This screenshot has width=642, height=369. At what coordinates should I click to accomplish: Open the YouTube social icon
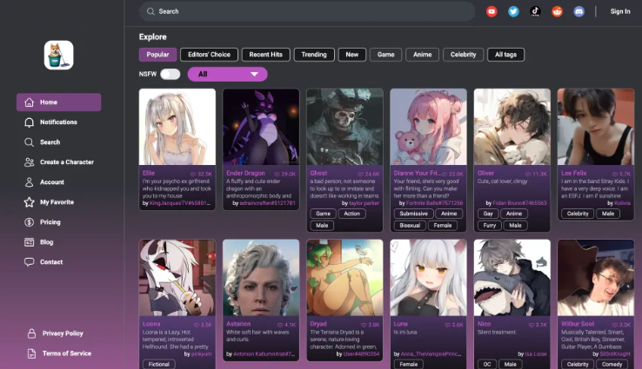[x=492, y=11]
